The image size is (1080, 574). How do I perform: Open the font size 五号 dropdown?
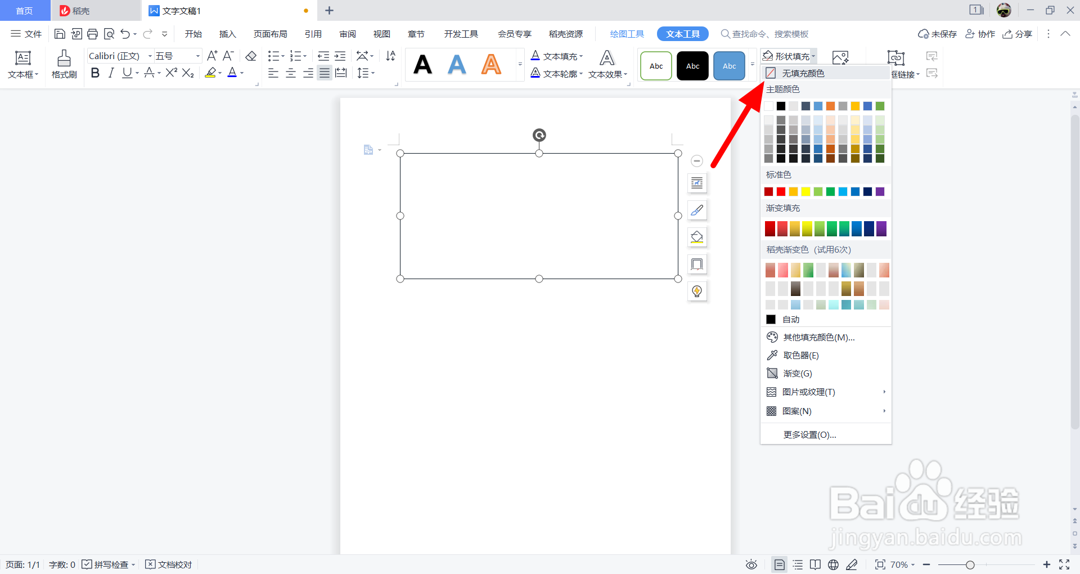(x=197, y=56)
